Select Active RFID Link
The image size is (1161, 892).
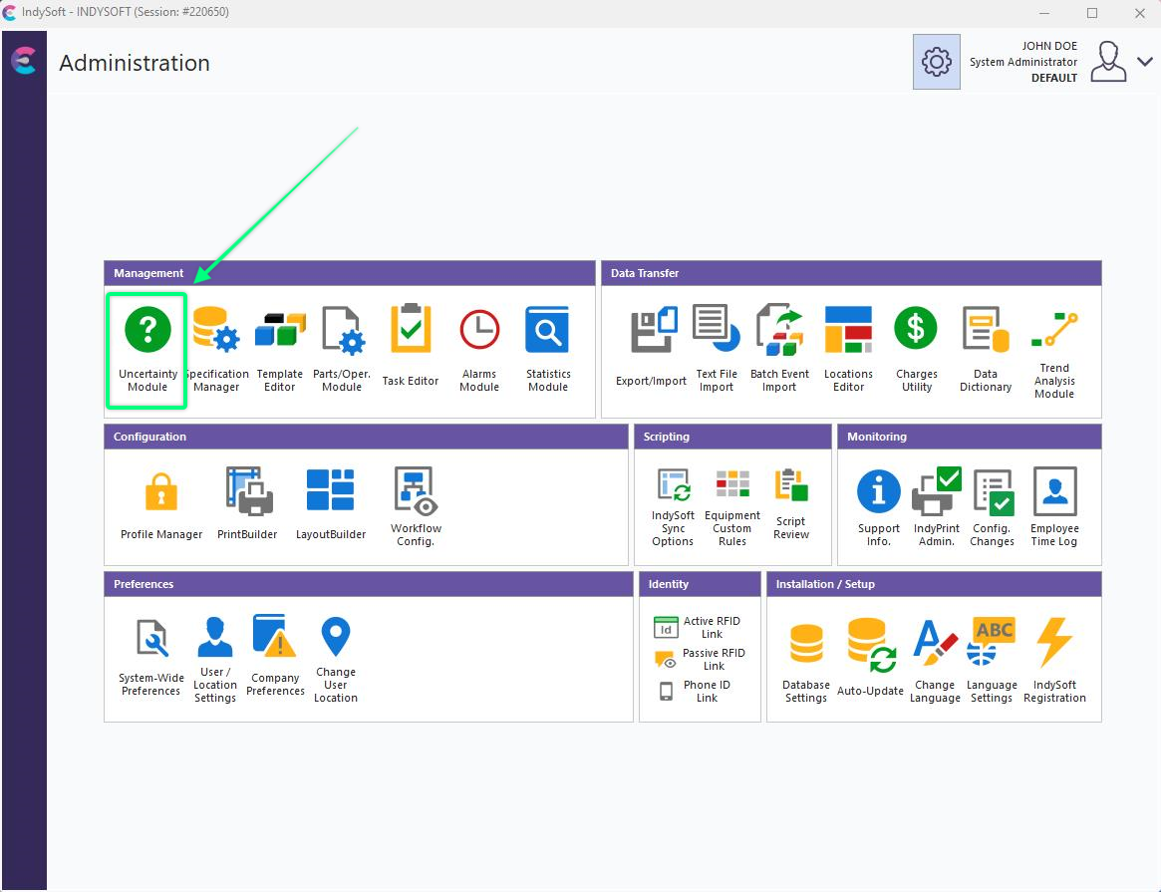pyautogui.click(x=698, y=627)
